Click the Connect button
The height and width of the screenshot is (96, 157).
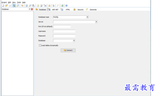tap(68, 50)
